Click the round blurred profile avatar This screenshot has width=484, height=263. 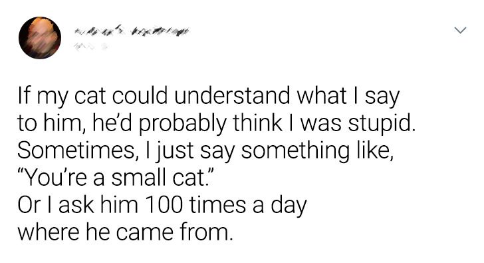tap(40, 38)
